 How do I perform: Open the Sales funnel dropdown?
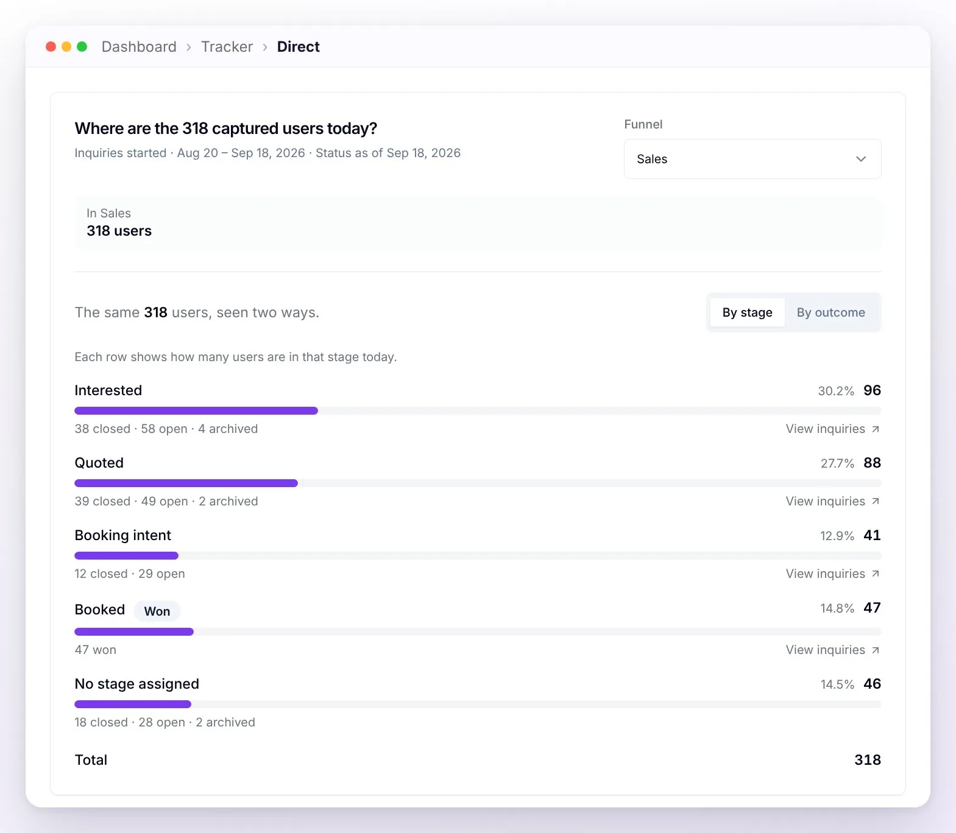pyautogui.click(x=752, y=159)
